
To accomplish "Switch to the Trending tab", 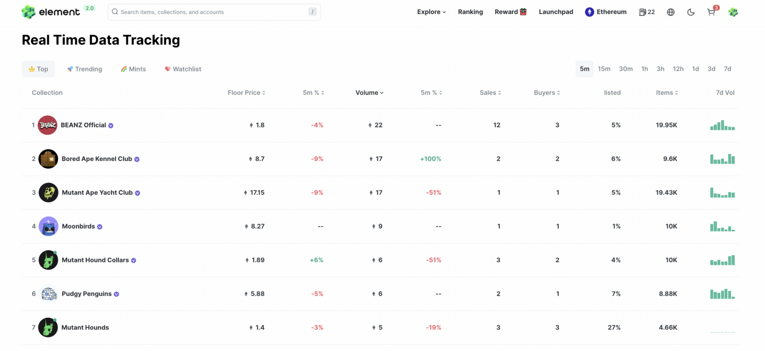I will (85, 69).
